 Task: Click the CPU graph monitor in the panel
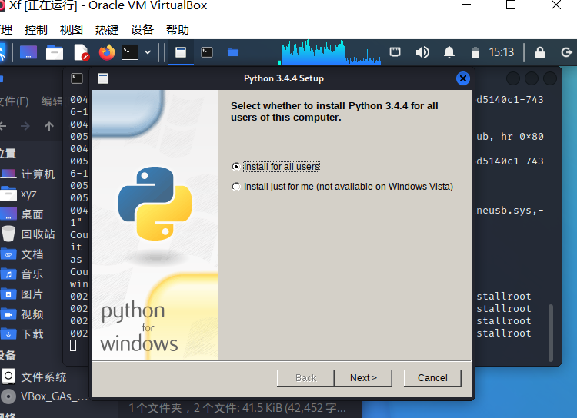(329, 52)
